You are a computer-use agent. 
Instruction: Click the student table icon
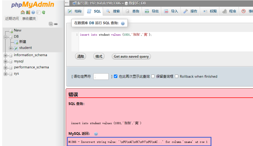tap(16, 48)
